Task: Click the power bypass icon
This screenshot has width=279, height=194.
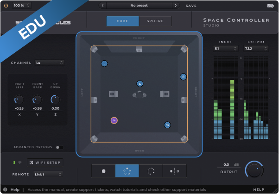Action: point(5,6)
